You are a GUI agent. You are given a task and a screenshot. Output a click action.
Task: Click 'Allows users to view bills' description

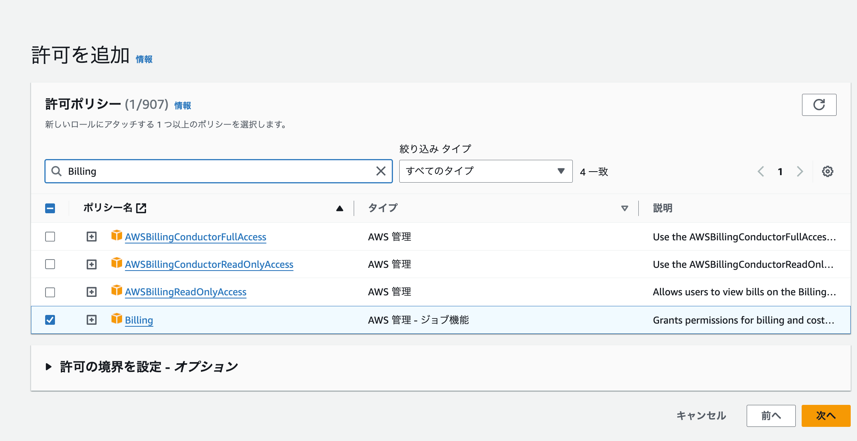(744, 292)
